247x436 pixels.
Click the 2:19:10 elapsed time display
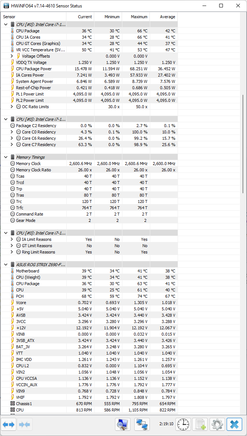167,424
